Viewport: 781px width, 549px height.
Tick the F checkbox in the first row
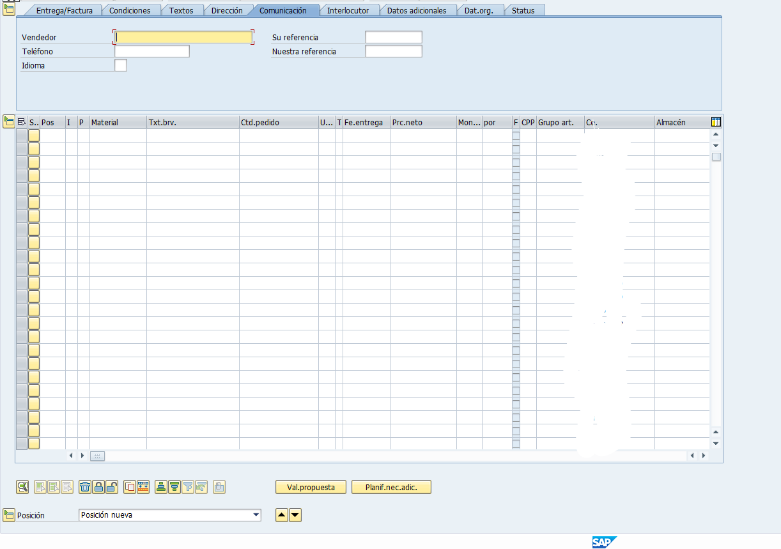pyautogui.click(x=516, y=135)
